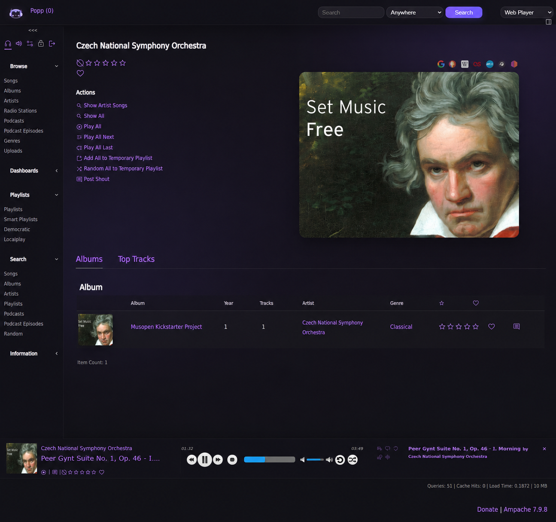
Task: Switch to the Top Tracks tab
Action: coord(136,259)
